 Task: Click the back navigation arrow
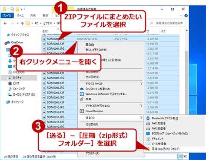point(5,23)
